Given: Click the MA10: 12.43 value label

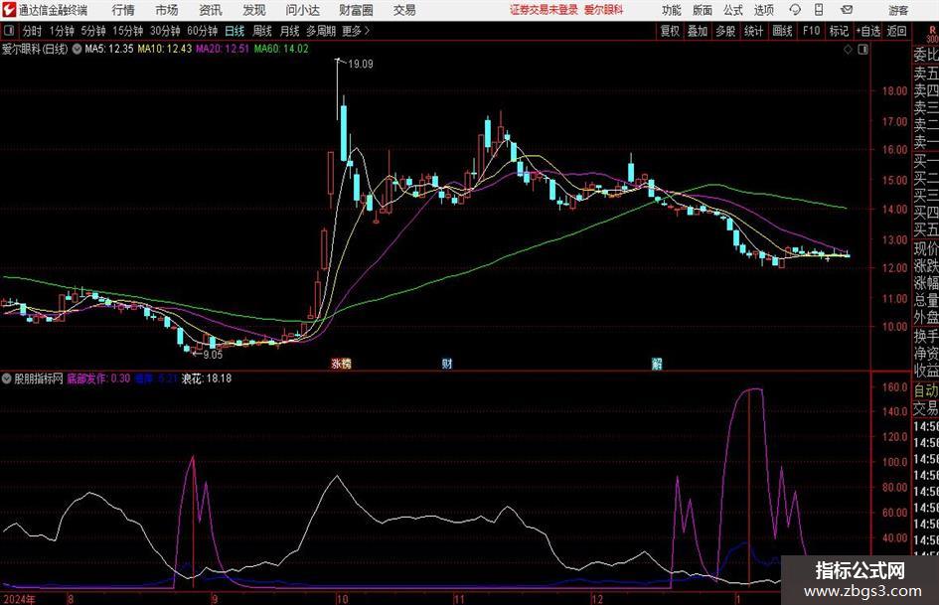Looking at the screenshot, I should (165, 49).
